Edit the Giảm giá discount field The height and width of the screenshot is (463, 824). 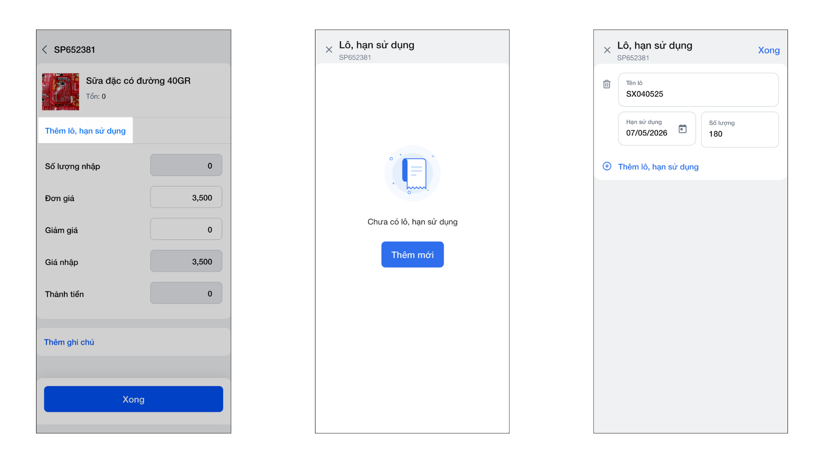[x=186, y=230]
